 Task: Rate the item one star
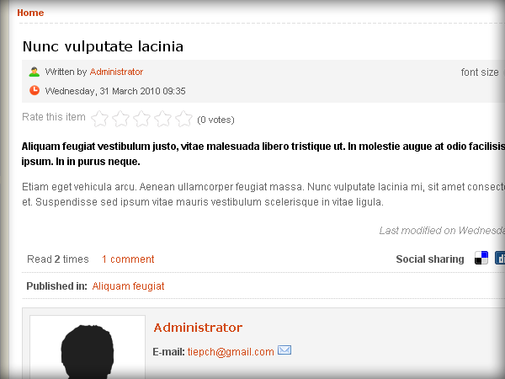[x=100, y=119]
